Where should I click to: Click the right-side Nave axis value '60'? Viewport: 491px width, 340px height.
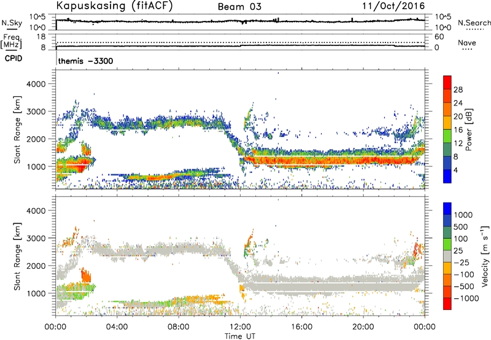pos(439,37)
